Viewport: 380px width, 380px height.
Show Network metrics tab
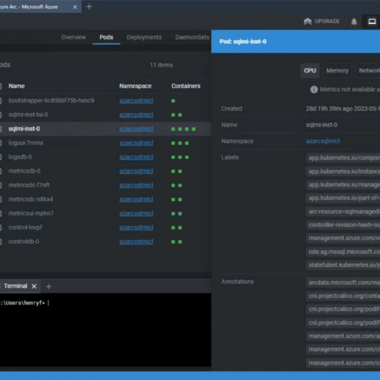368,71
